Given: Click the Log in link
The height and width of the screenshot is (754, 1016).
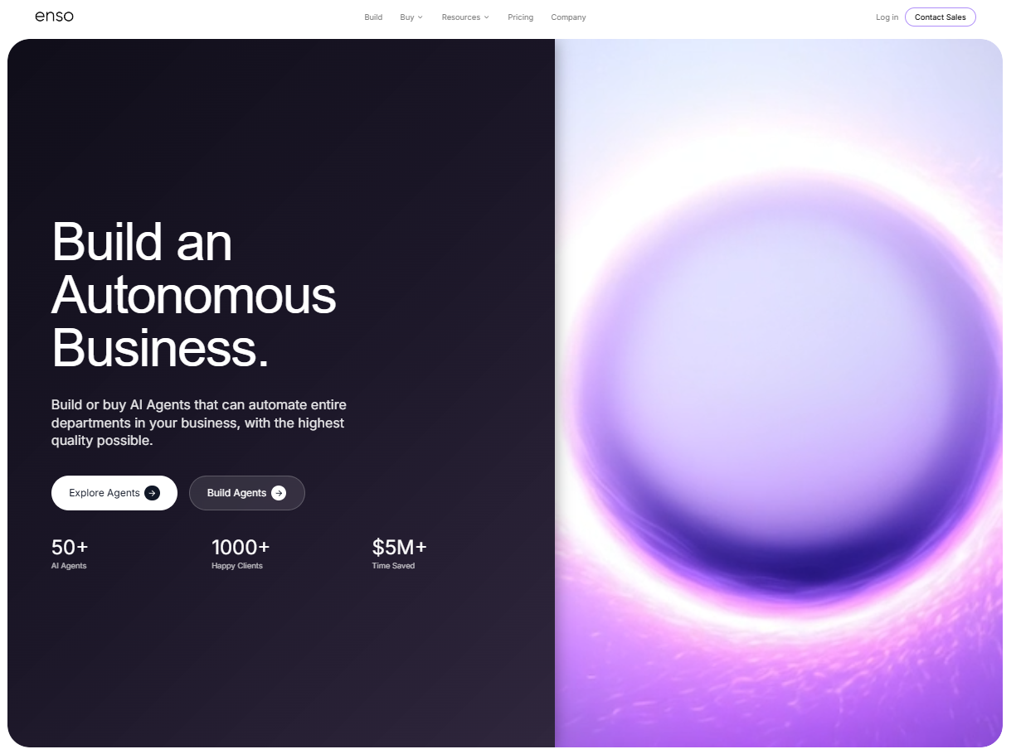Looking at the screenshot, I should tap(887, 17).
